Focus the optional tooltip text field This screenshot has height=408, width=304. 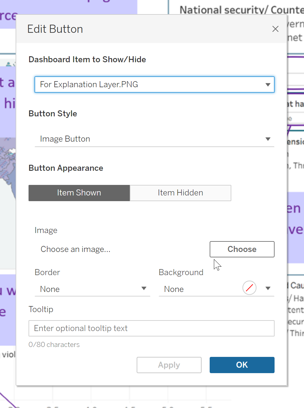click(x=151, y=328)
